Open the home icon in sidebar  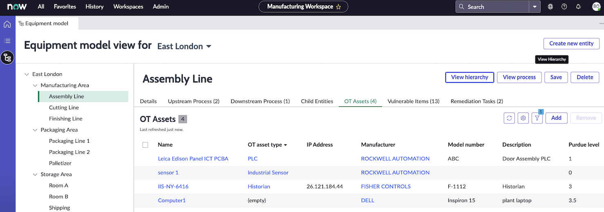(x=7, y=24)
